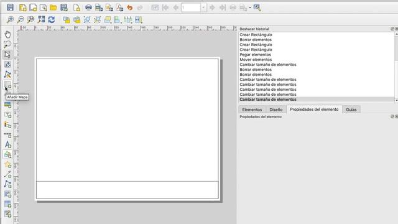Select the Add label 'A' tool
This screenshot has width=398, height=224.
7,144
